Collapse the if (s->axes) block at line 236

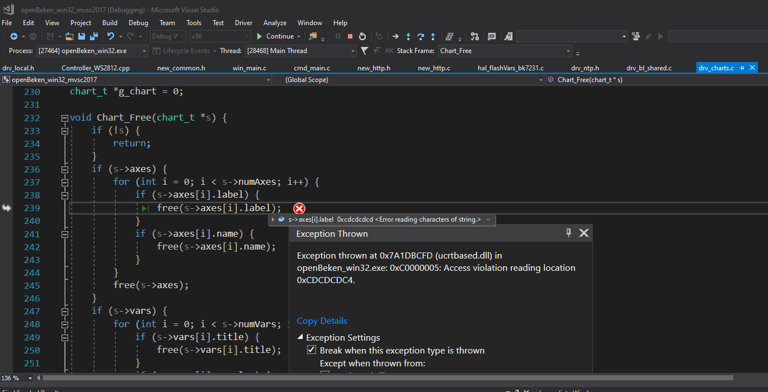pyautogui.click(x=65, y=169)
